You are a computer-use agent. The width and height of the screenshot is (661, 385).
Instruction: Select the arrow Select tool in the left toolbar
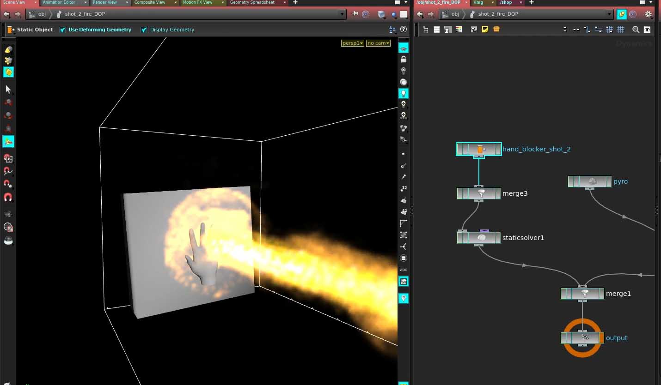click(8, 90)
